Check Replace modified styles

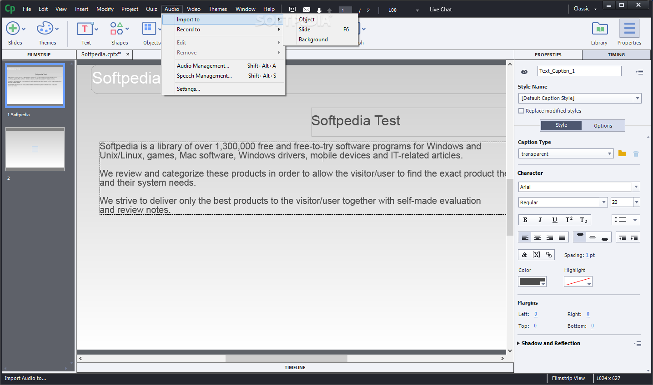(x=521, y=111)
